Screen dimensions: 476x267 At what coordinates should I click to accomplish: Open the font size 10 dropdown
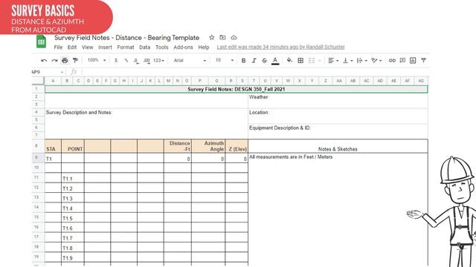tap(225, 60)
